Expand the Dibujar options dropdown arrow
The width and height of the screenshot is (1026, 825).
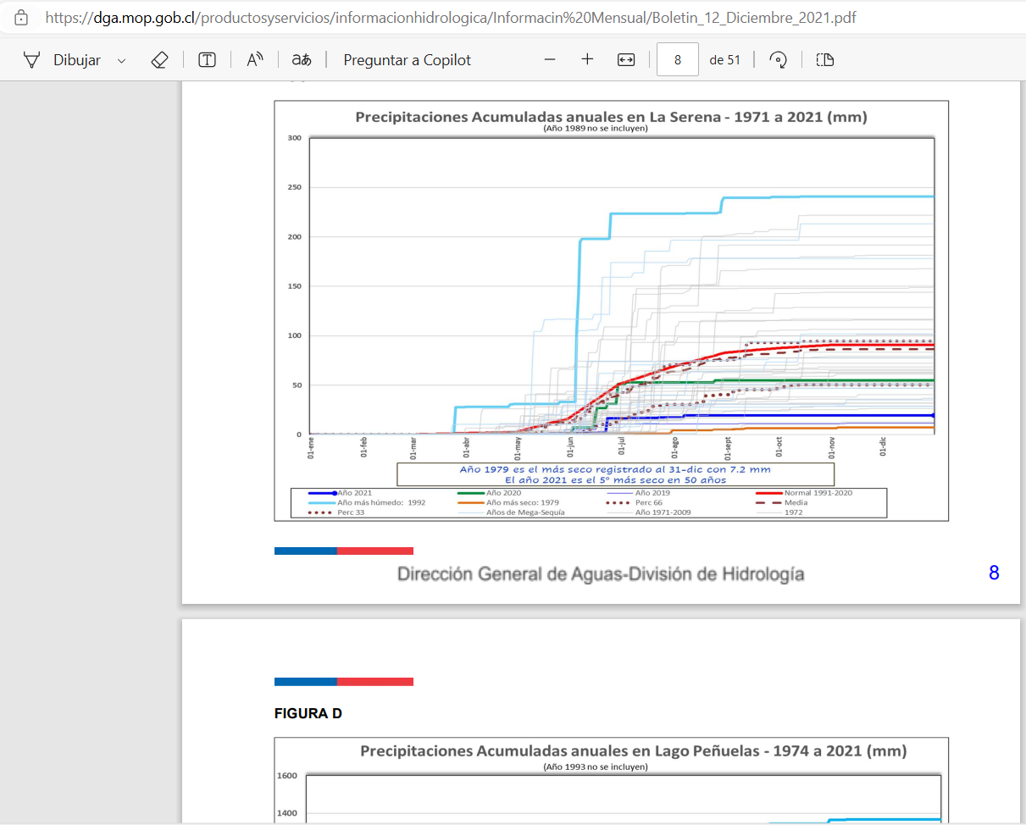click(x=121, y=60)
